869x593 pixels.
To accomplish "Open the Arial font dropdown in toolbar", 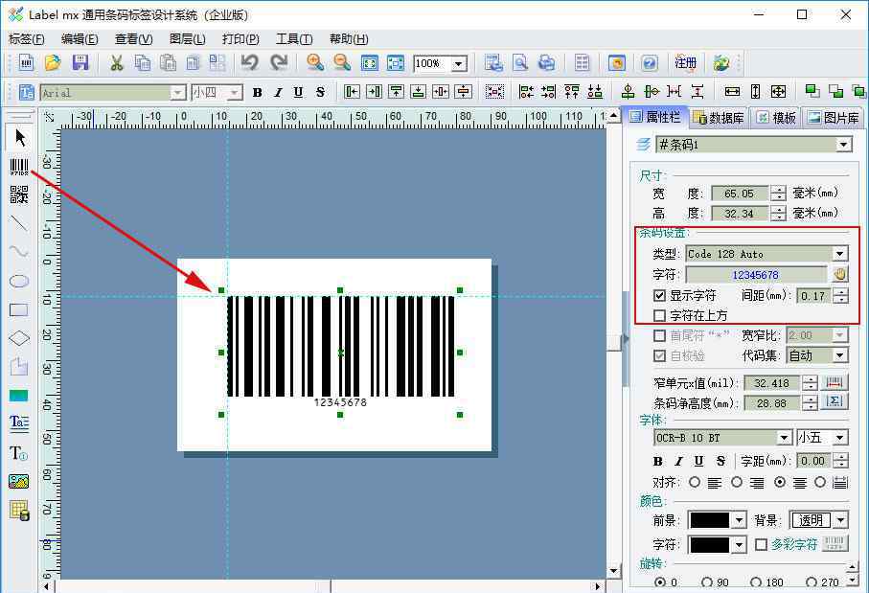I will pos(177,93).
